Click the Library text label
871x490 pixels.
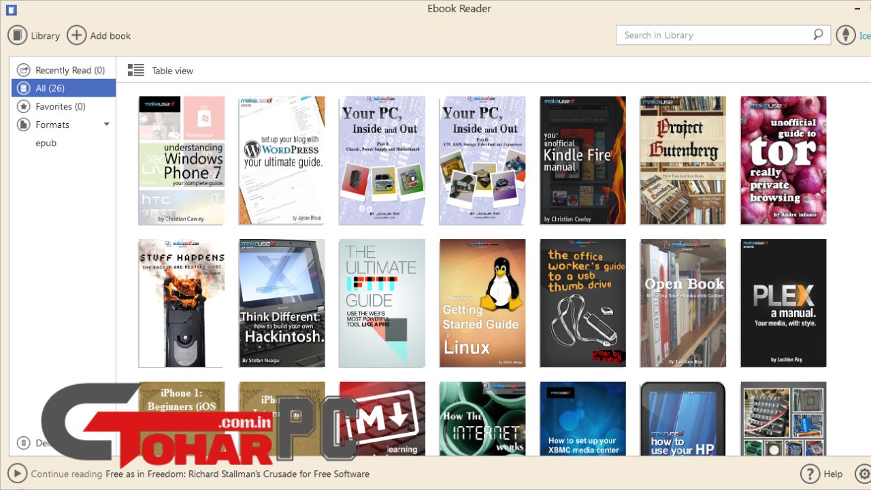coord(46,36)
